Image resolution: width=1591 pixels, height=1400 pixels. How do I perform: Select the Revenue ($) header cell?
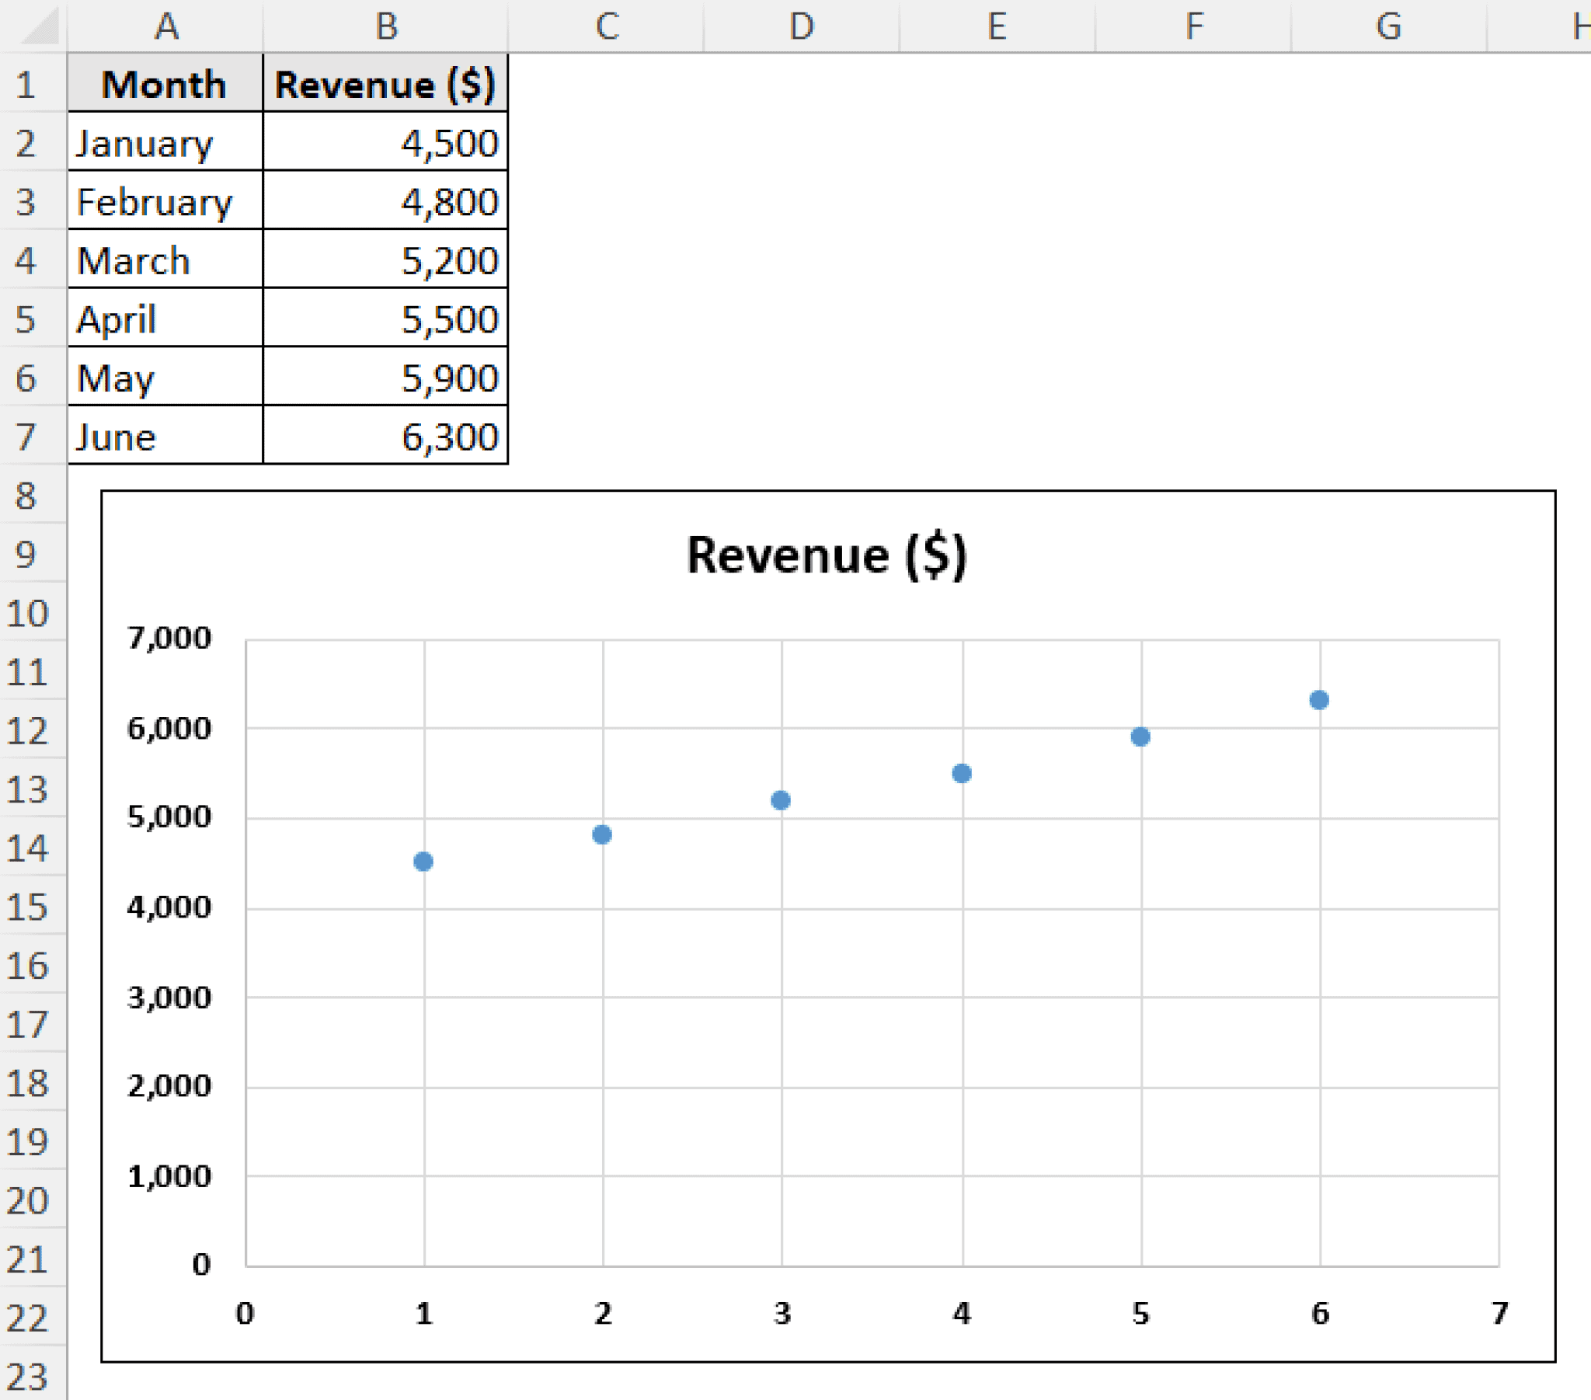click(387, 84)
